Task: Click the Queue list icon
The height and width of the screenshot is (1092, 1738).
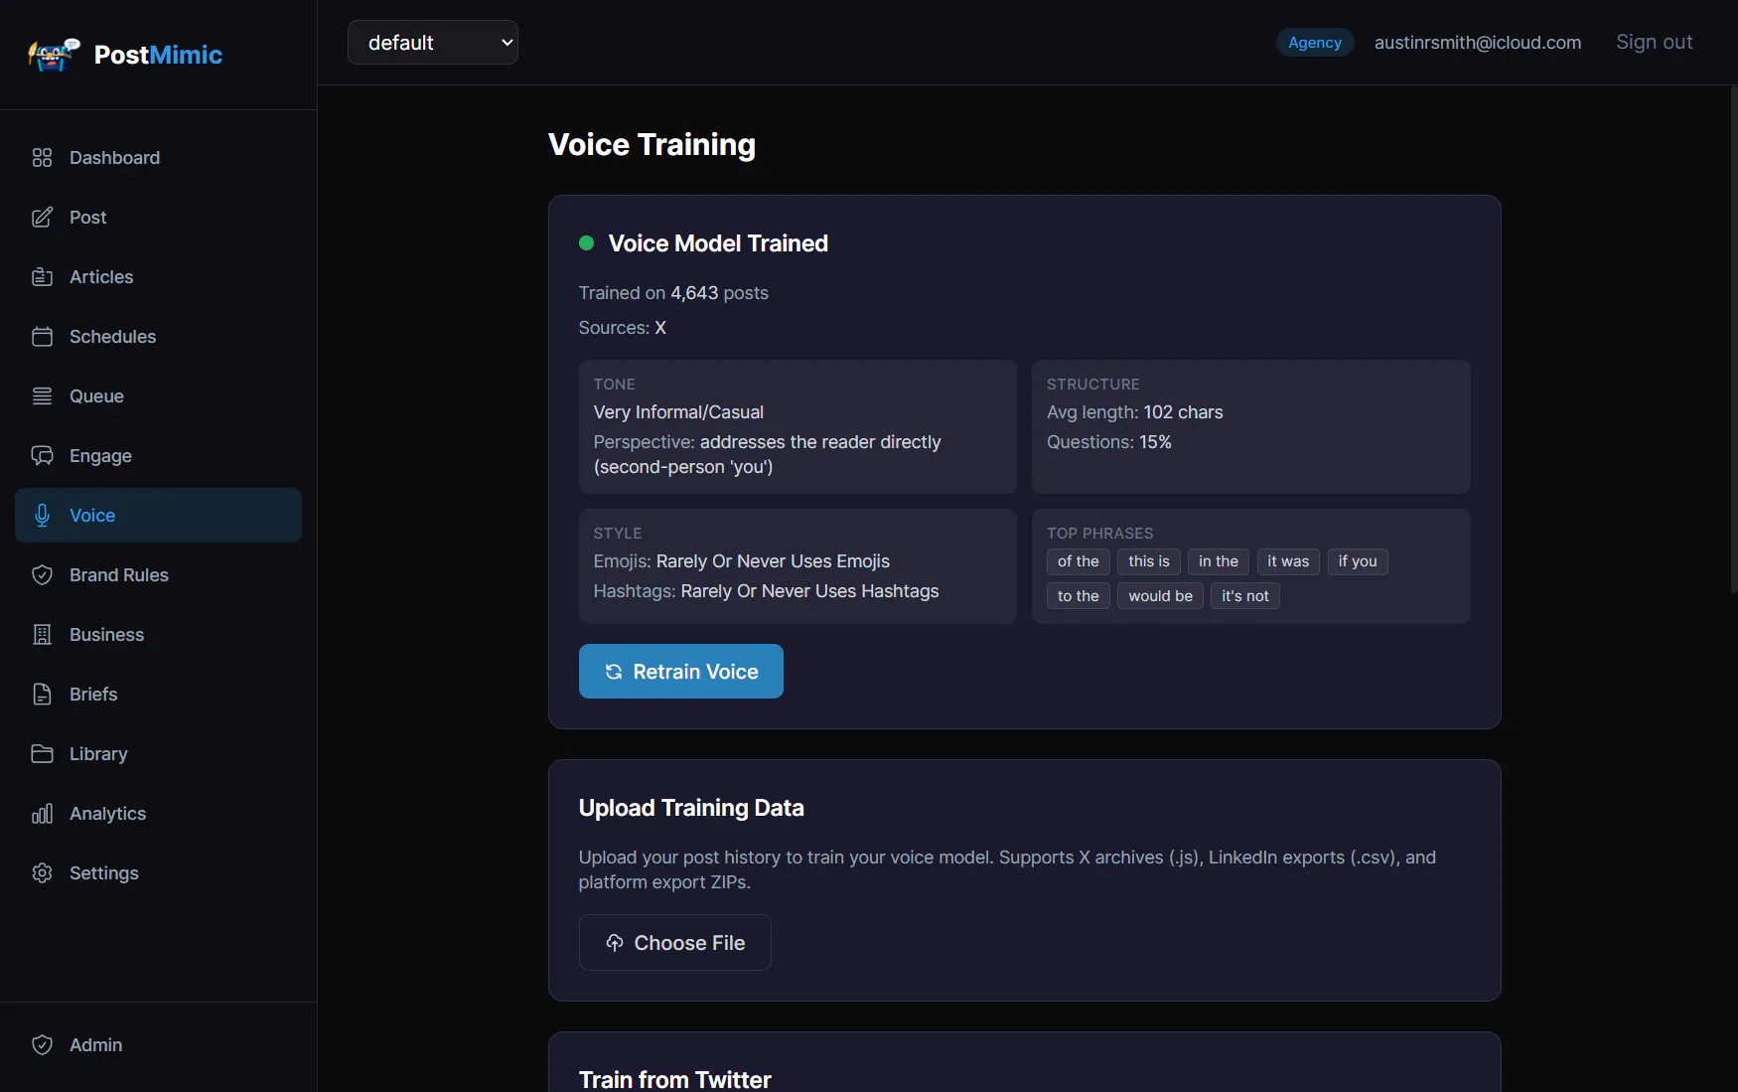Action: pos(42,396)
